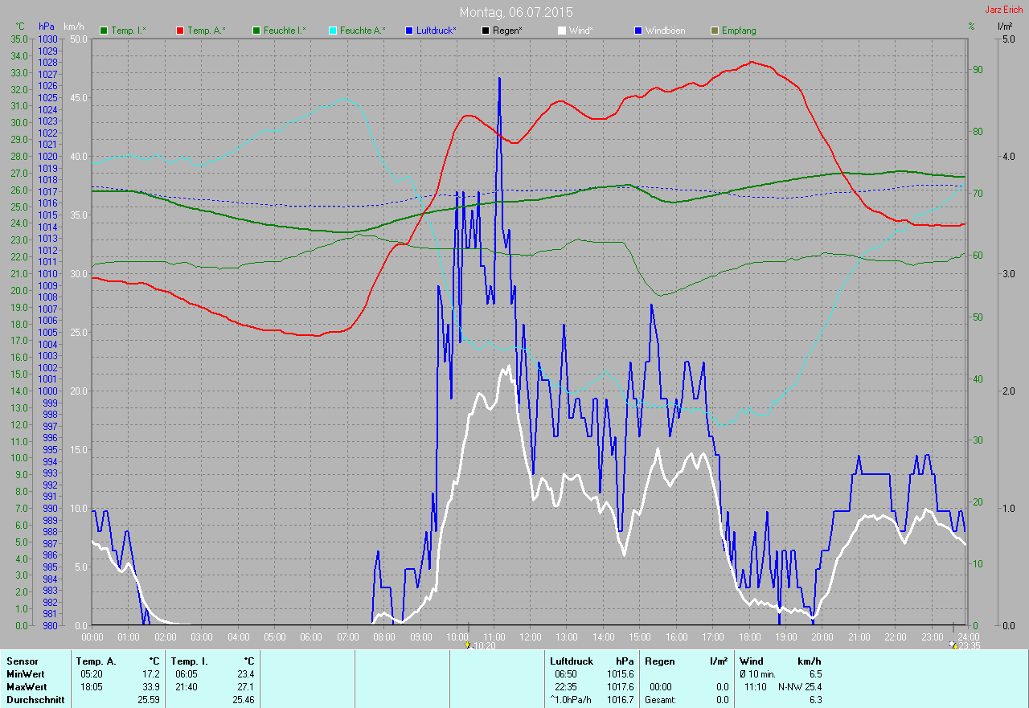Click the date title Montag, 06.07.2015
1029x708 pixels.
click(516, 12)
